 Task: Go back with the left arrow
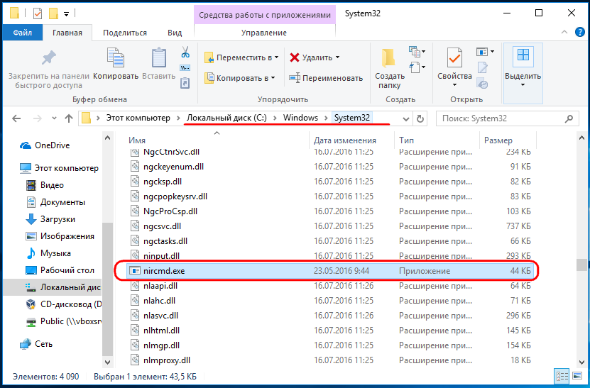click(16, 118)
